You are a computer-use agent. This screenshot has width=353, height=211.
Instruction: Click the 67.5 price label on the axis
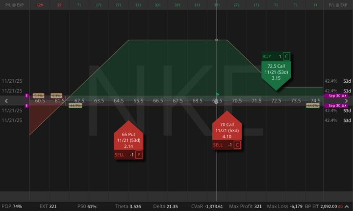point(177,101)
